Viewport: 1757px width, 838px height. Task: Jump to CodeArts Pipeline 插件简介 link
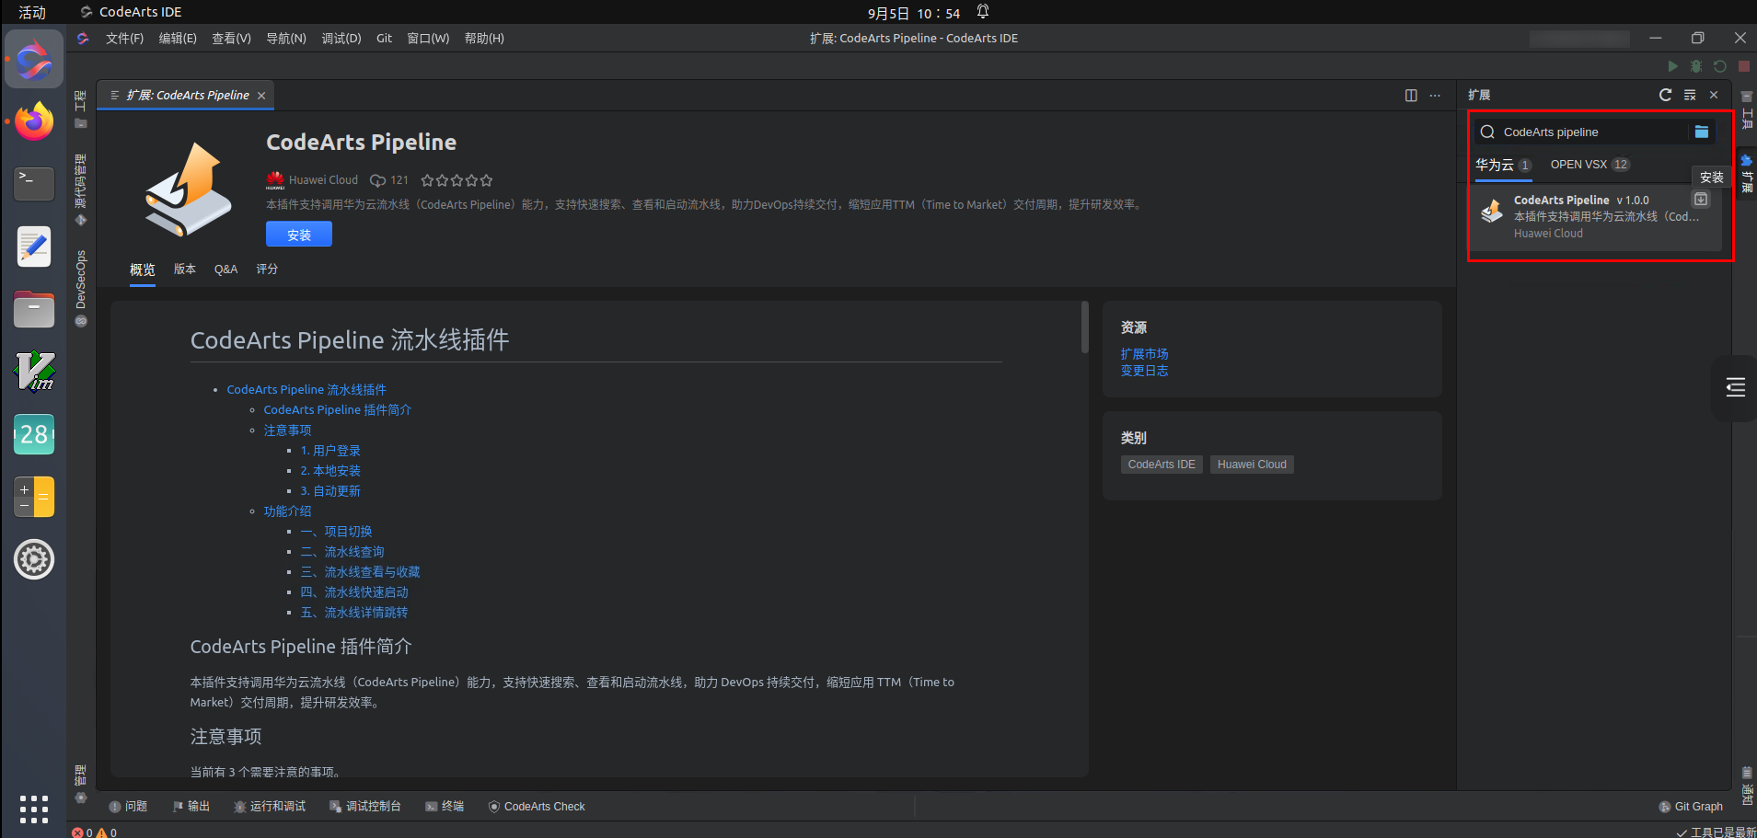click(338, 410)
